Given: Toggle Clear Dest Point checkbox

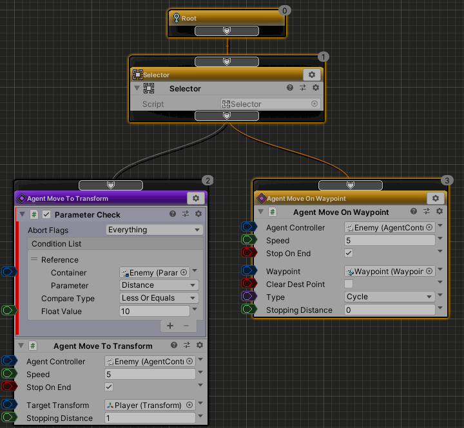Looking at the screenshot, I should point(349,284).
